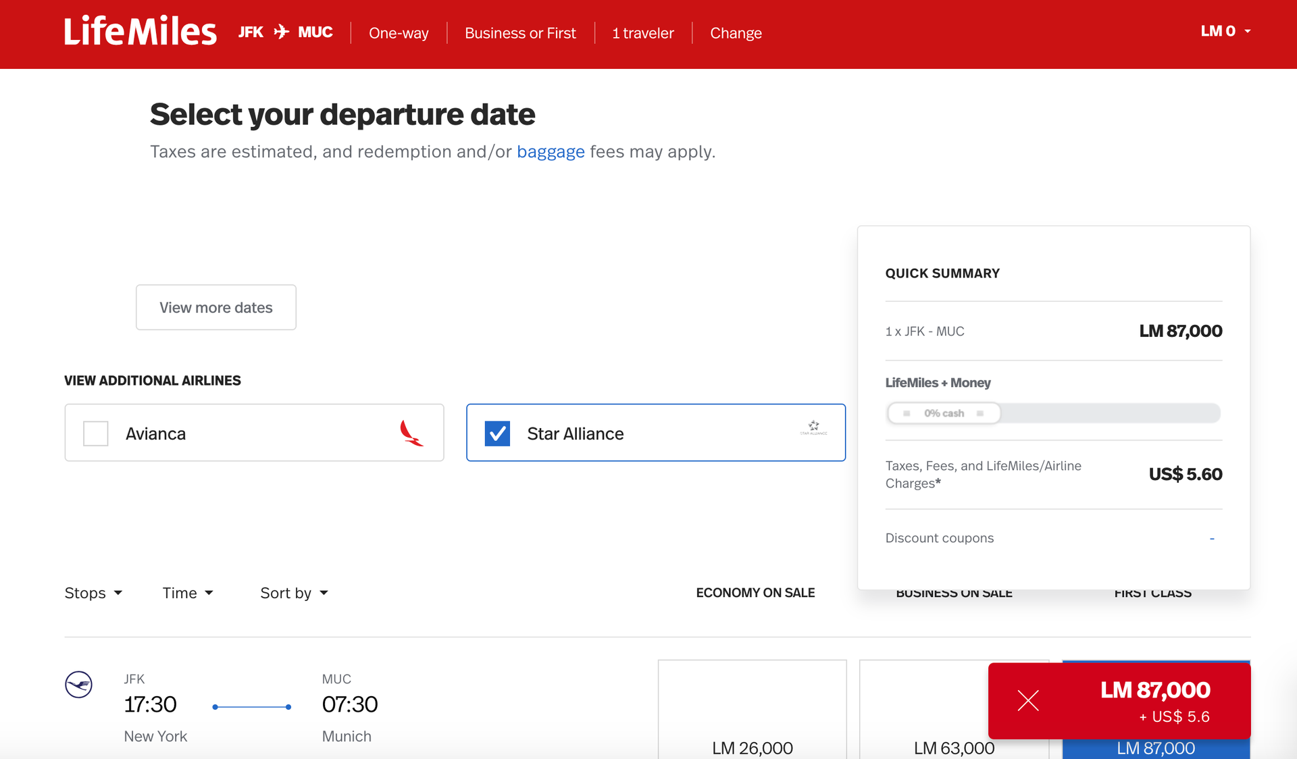Viewport: 1297px width, 759px height.
Task: Adjust the 0% cash slider
Action: click(944, 413)
